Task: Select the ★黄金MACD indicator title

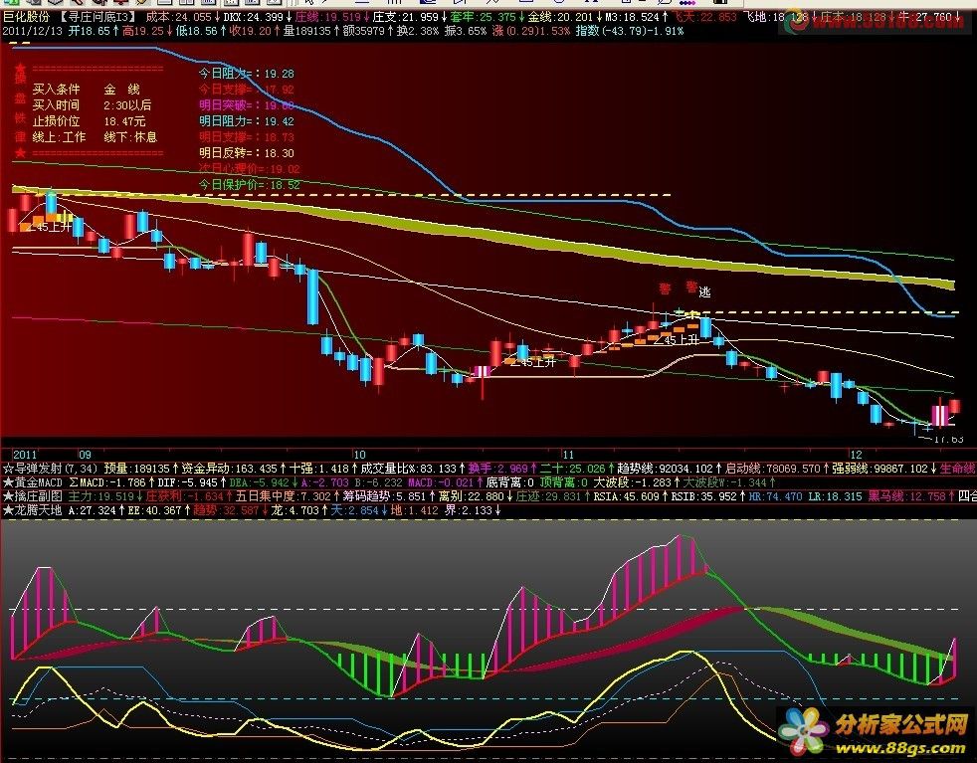Action: click(x=33, y=482)
